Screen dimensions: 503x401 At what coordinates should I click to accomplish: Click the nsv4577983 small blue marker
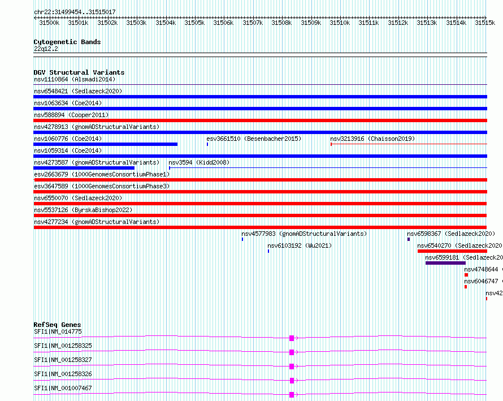tap(242, 239)
